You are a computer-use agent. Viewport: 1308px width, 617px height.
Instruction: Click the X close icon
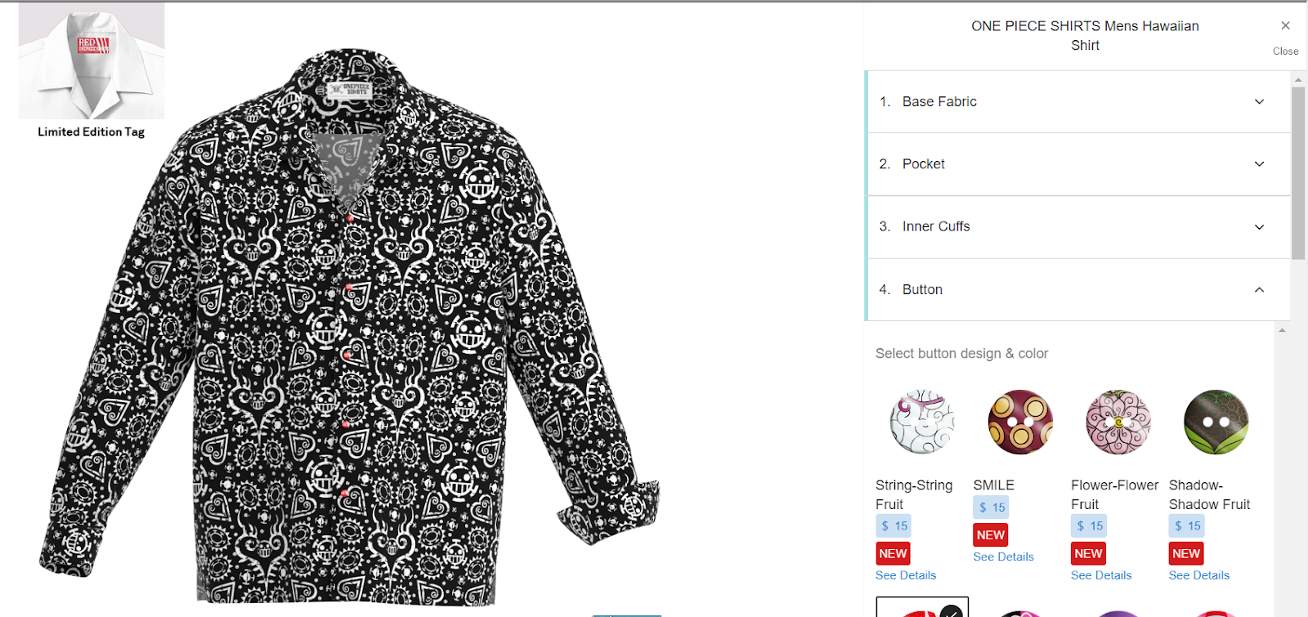[x=1285, y=26]
